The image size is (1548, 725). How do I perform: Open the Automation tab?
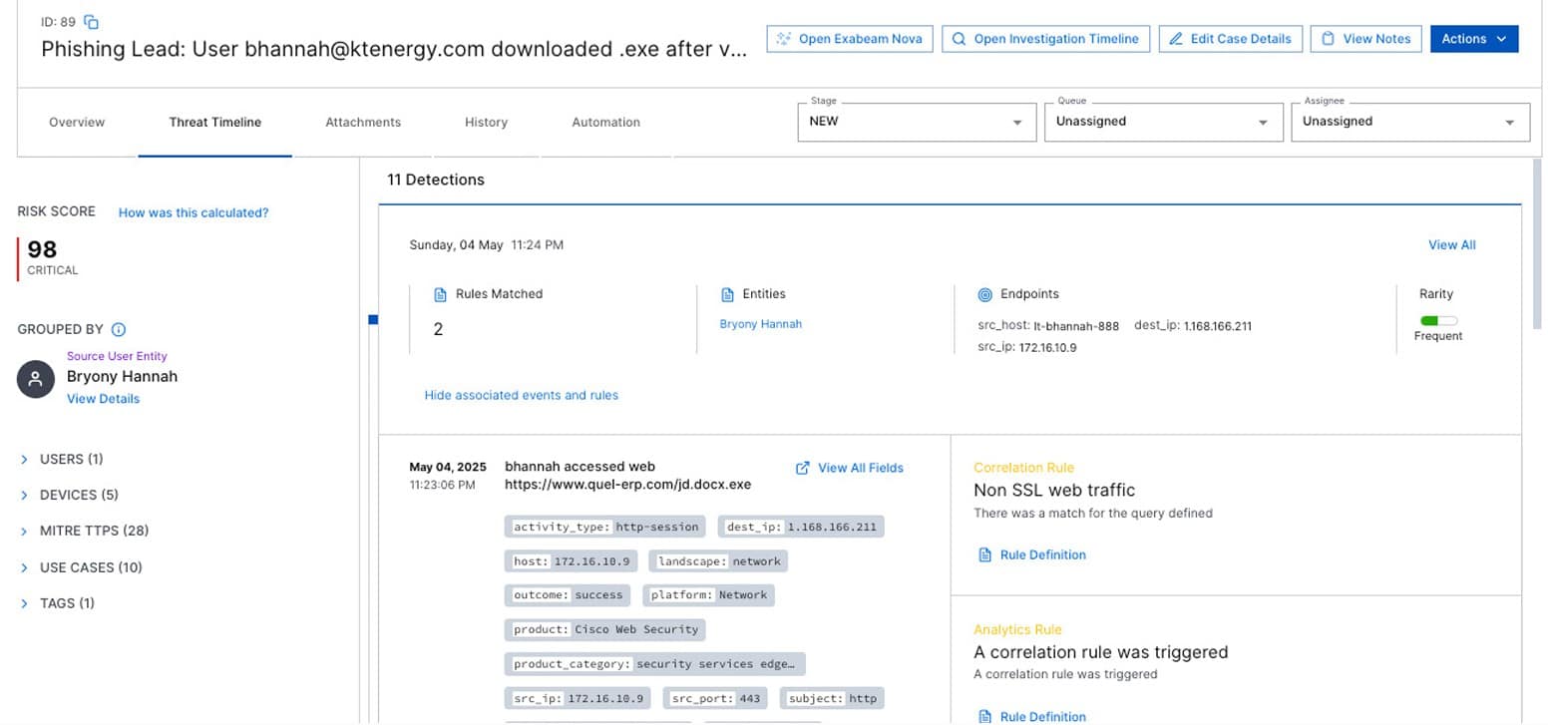(x=605, y=123)
